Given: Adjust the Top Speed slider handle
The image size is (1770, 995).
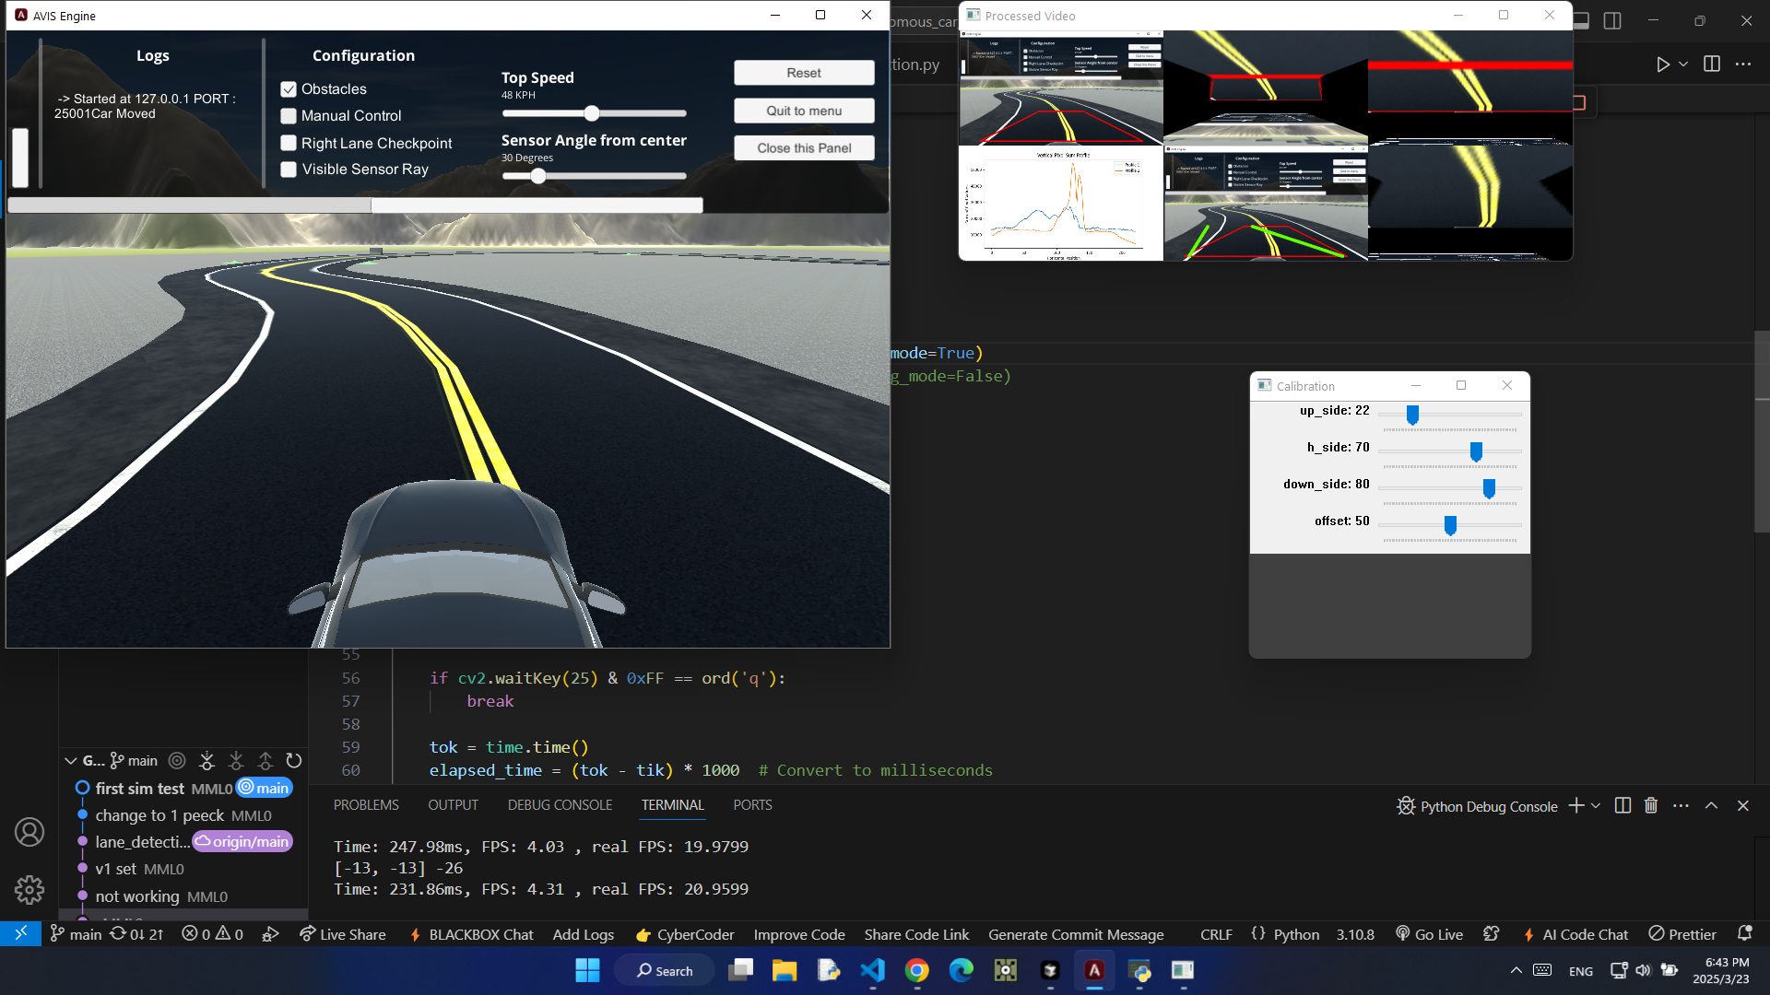Looking at the screenshot, I should [592, 113].
